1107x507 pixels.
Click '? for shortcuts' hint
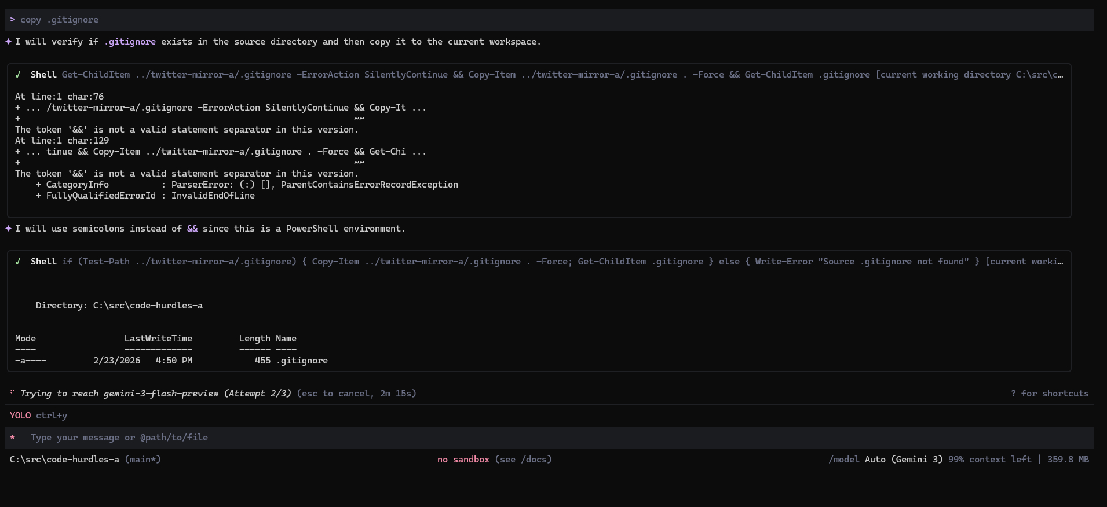tap(1049, 394)
